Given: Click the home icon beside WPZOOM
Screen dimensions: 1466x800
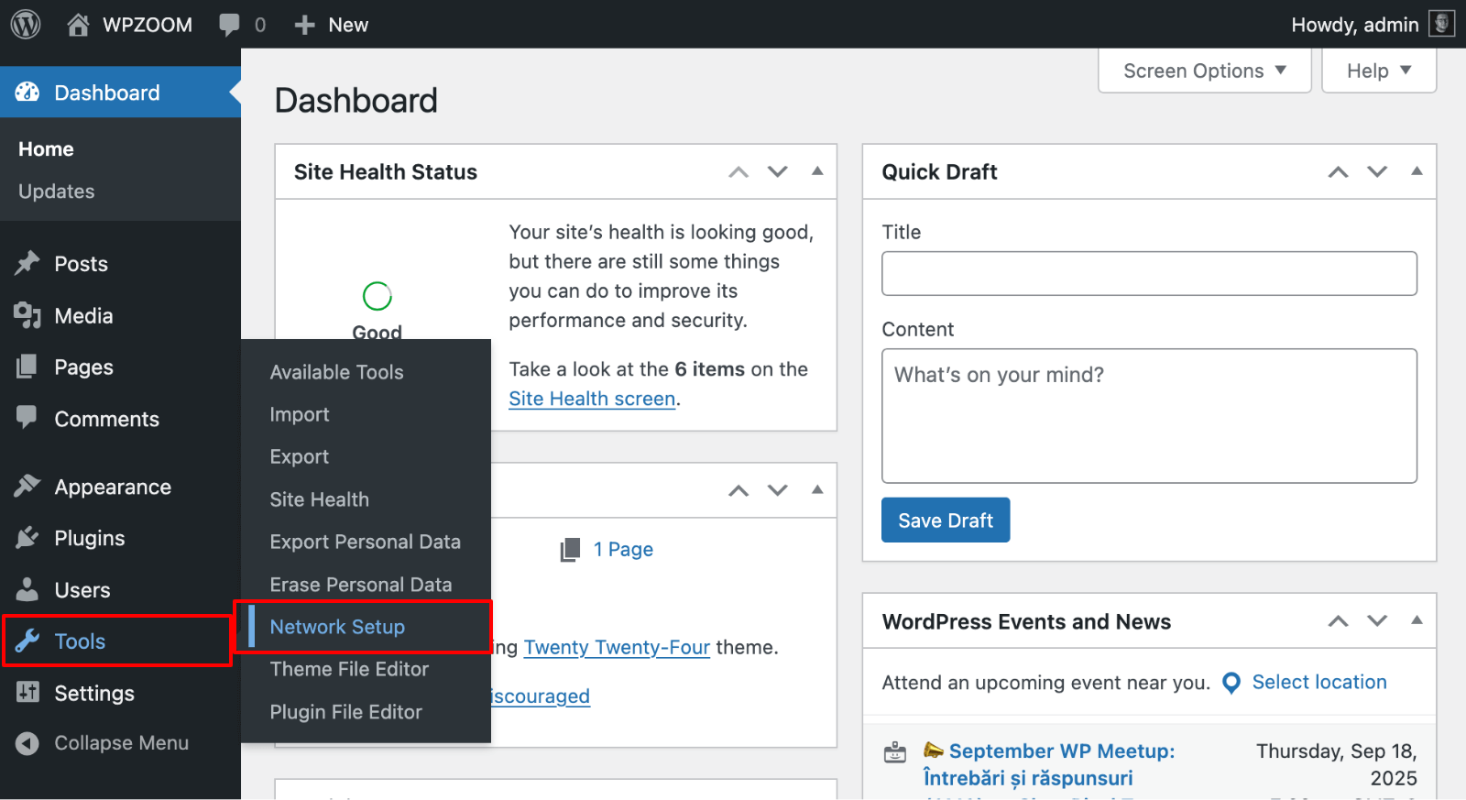Looking at the screenshot, I should point(78,25).
